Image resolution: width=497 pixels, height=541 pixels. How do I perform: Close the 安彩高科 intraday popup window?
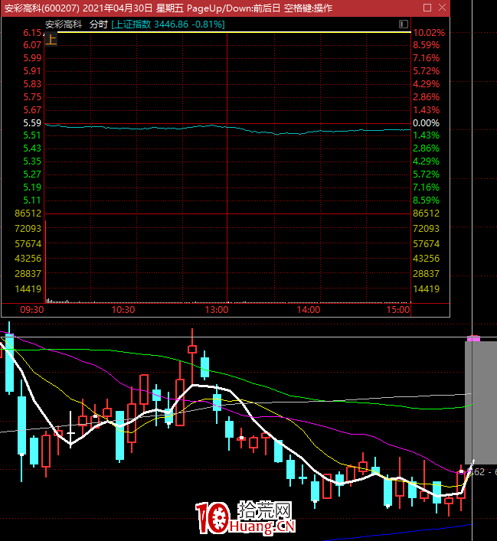pyautogui.click(x=442, y=8)
